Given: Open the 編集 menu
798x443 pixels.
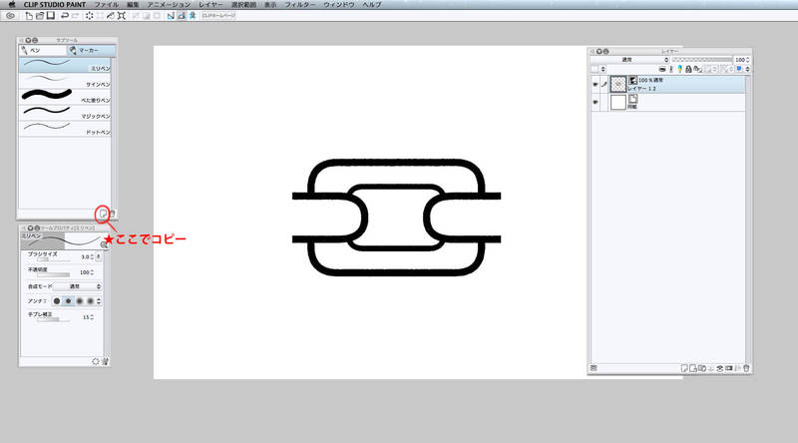Looking at the screenshot, I should (x=133, y=5).
